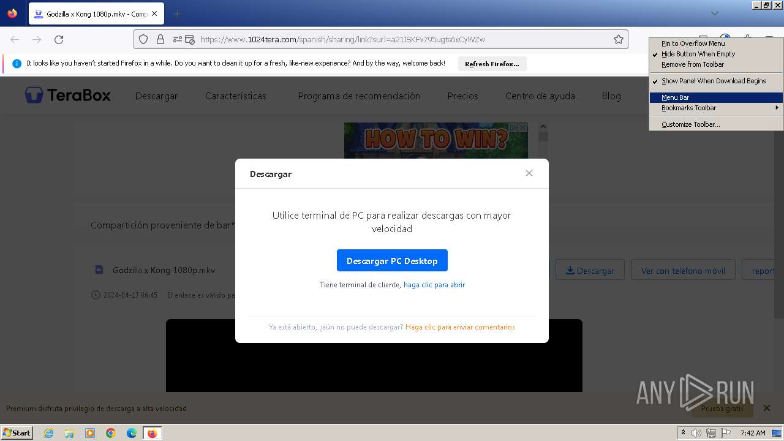The image size is (784, 441).
Task: Click the page scrollbar up arrow
Action: pos(543,127)
